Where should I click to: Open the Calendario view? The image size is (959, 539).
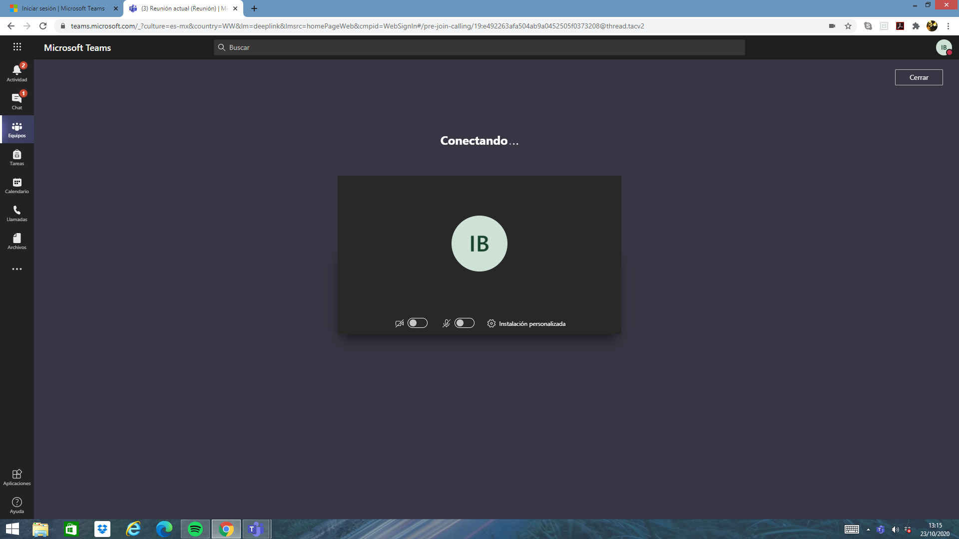coord(17,185)
